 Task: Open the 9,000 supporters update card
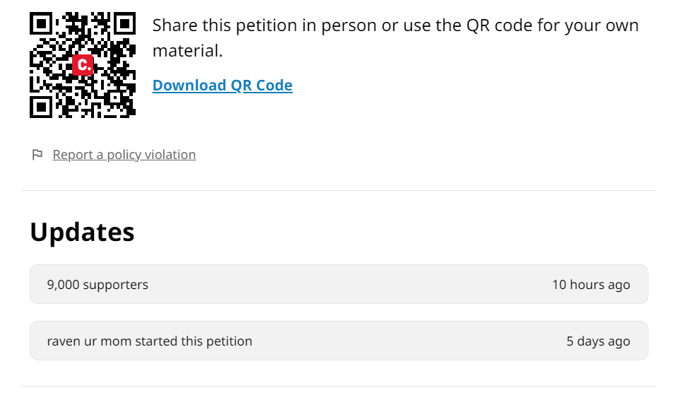coord(338,285)
